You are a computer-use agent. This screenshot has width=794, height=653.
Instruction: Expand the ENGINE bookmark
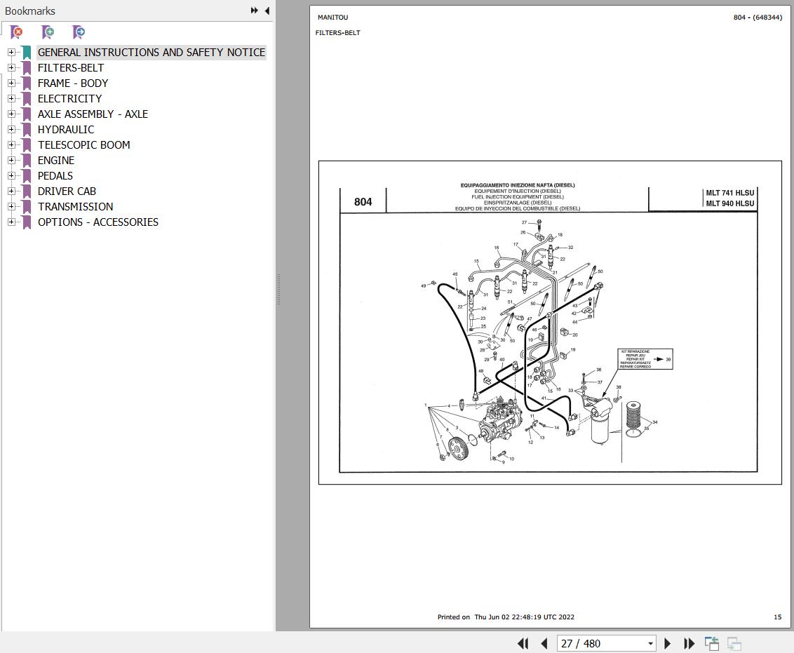(11, 160)
